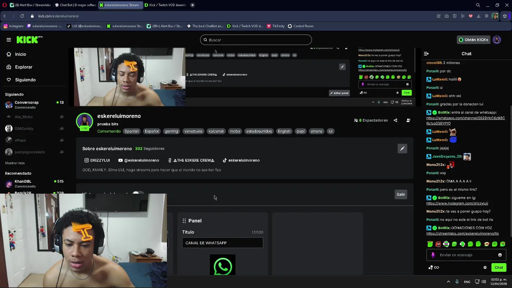The width and height of the screenshot is (512, 288).
Task: Click the Salir button
Action: pyautogui.click(x=400, y=194)
